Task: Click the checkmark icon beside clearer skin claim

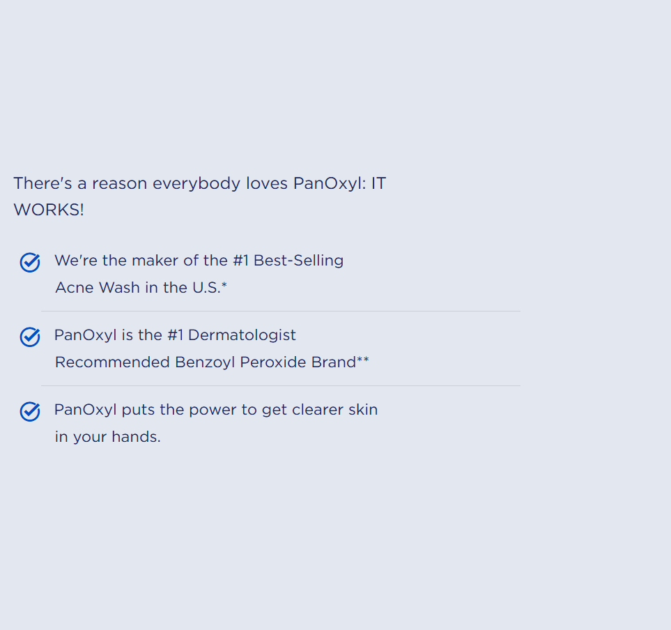Action: 30,411
